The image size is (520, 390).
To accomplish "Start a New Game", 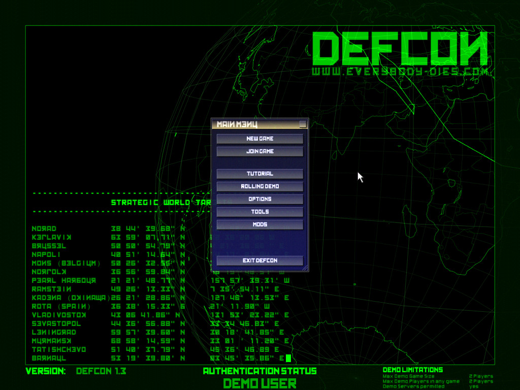I will tap(259, 139).
